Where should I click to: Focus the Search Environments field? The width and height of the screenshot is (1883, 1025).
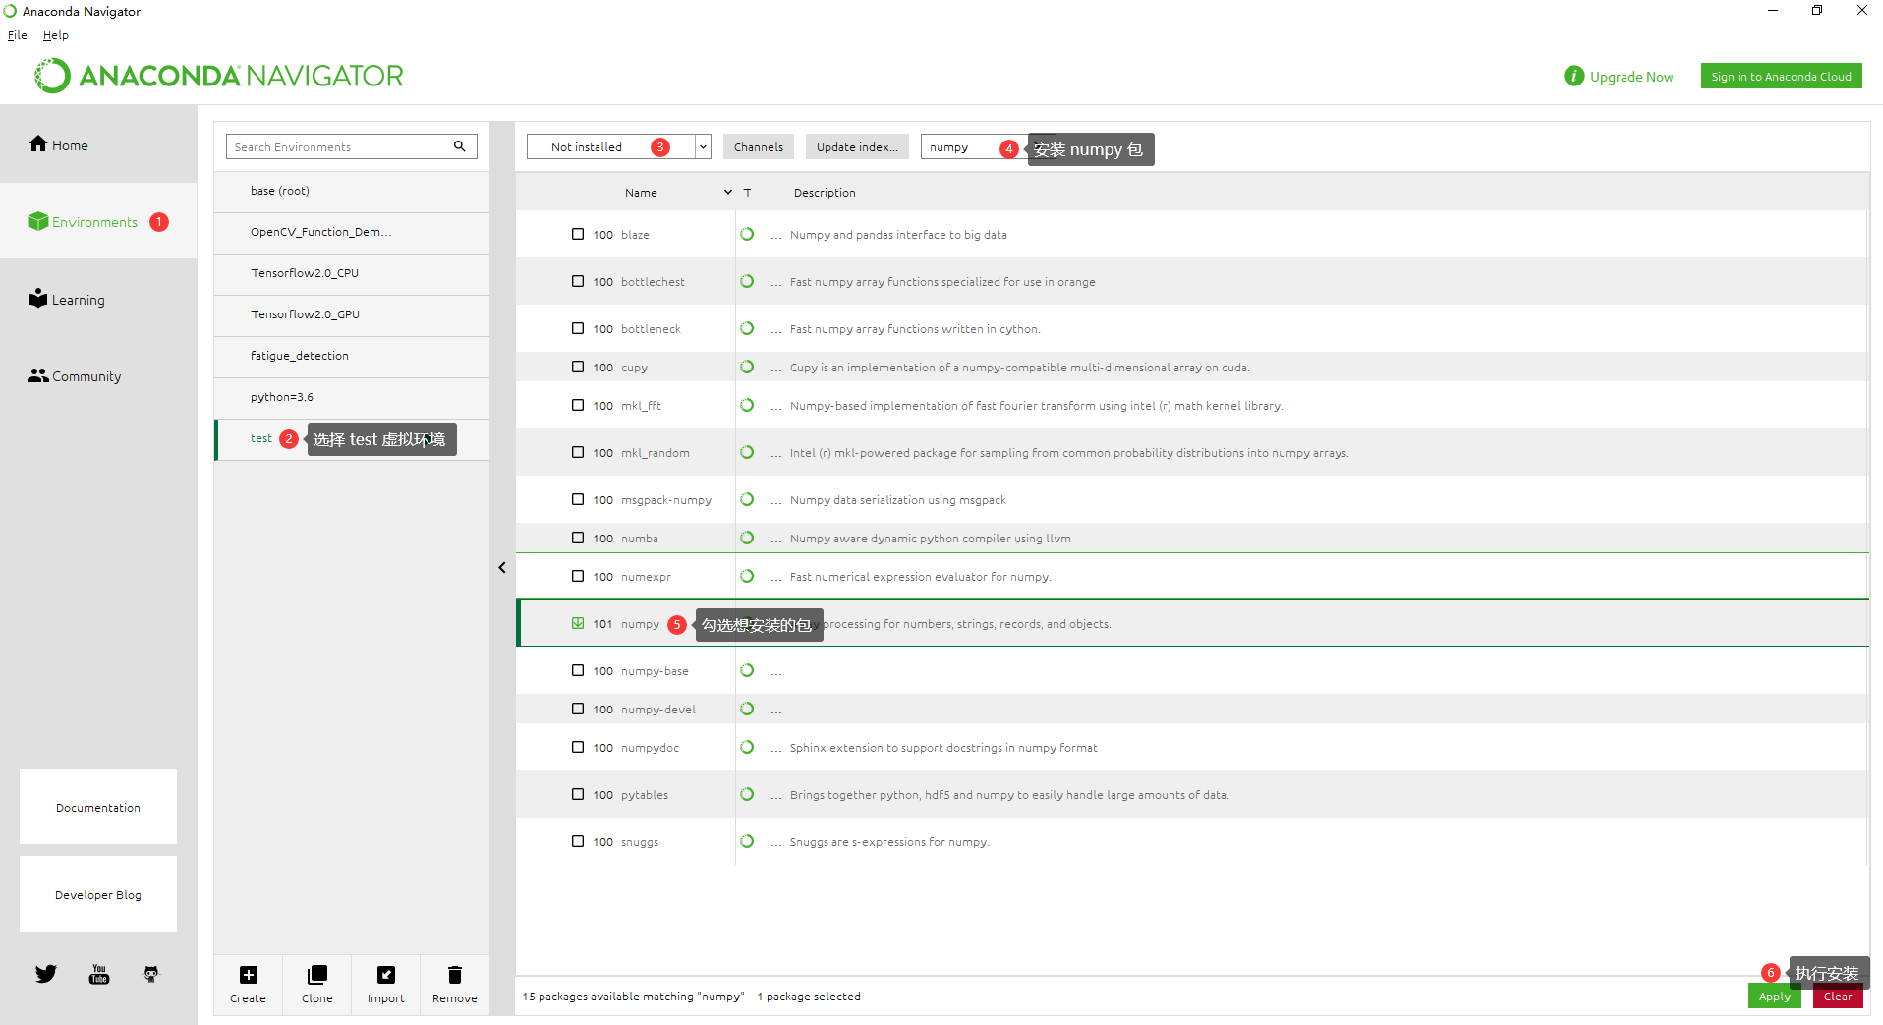352,146
